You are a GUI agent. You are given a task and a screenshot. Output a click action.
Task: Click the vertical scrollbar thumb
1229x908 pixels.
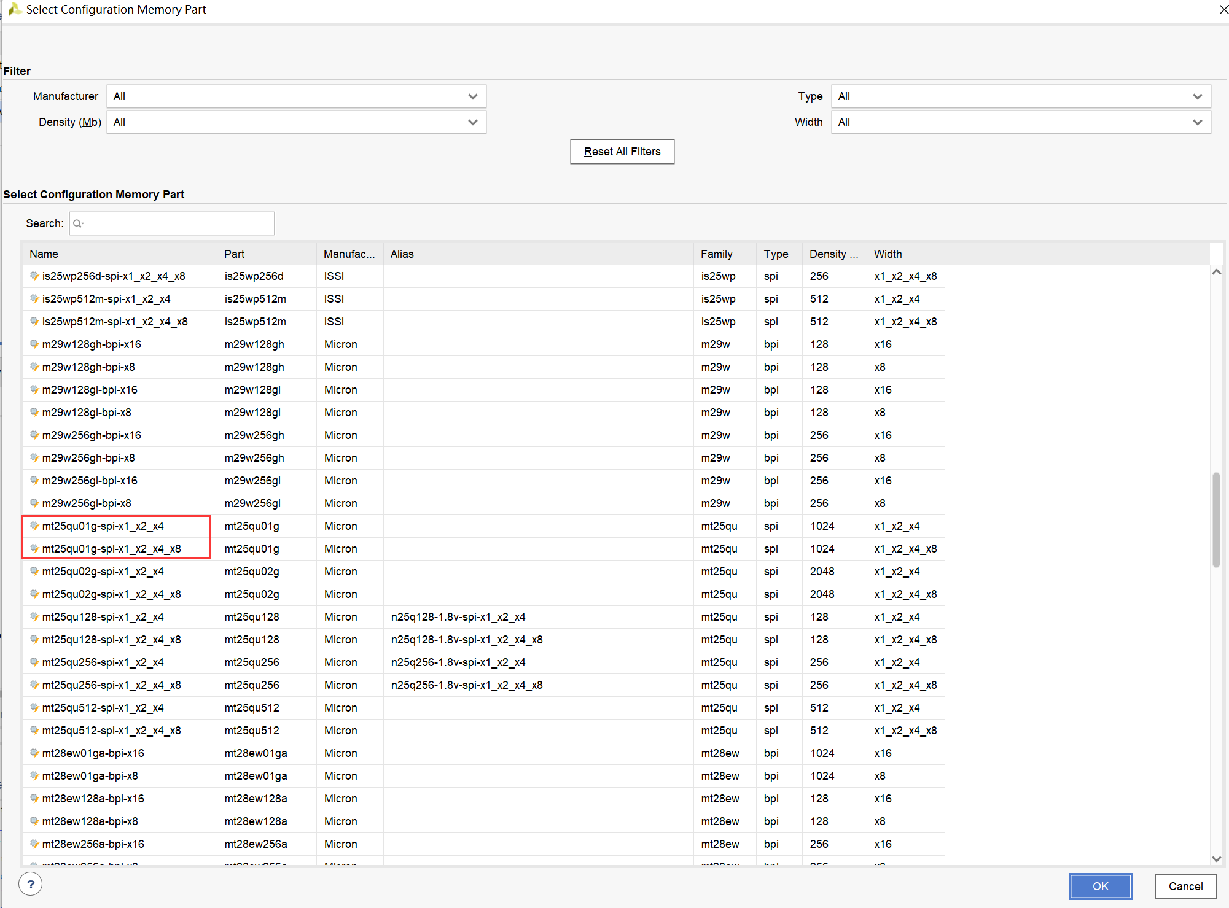coord(1216,519)
